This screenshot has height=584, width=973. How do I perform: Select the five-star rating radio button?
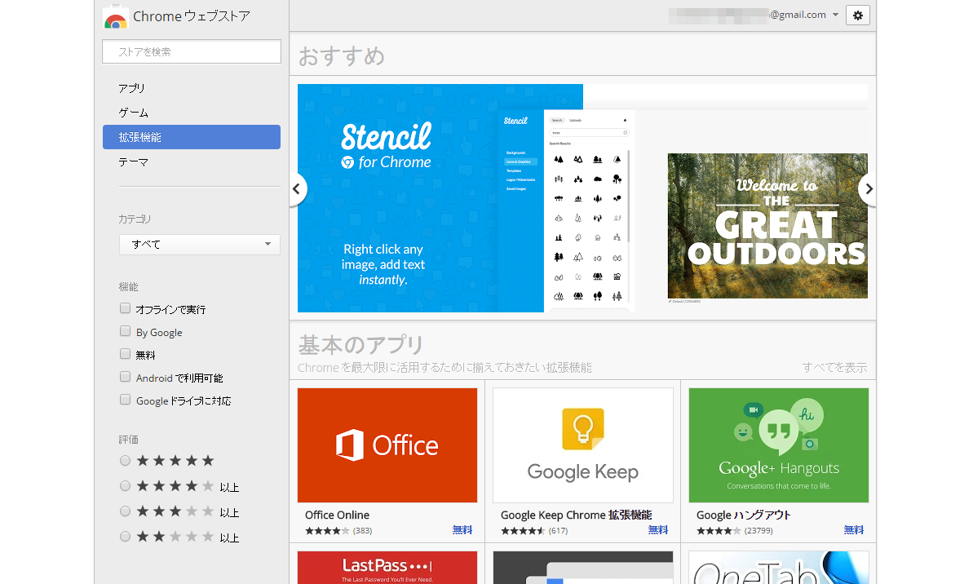point(125,461)
